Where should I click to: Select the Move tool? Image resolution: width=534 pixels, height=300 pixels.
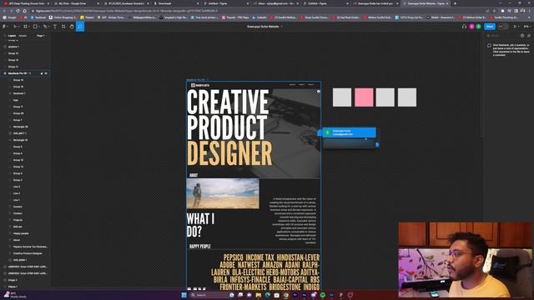[x=15, y=27]
